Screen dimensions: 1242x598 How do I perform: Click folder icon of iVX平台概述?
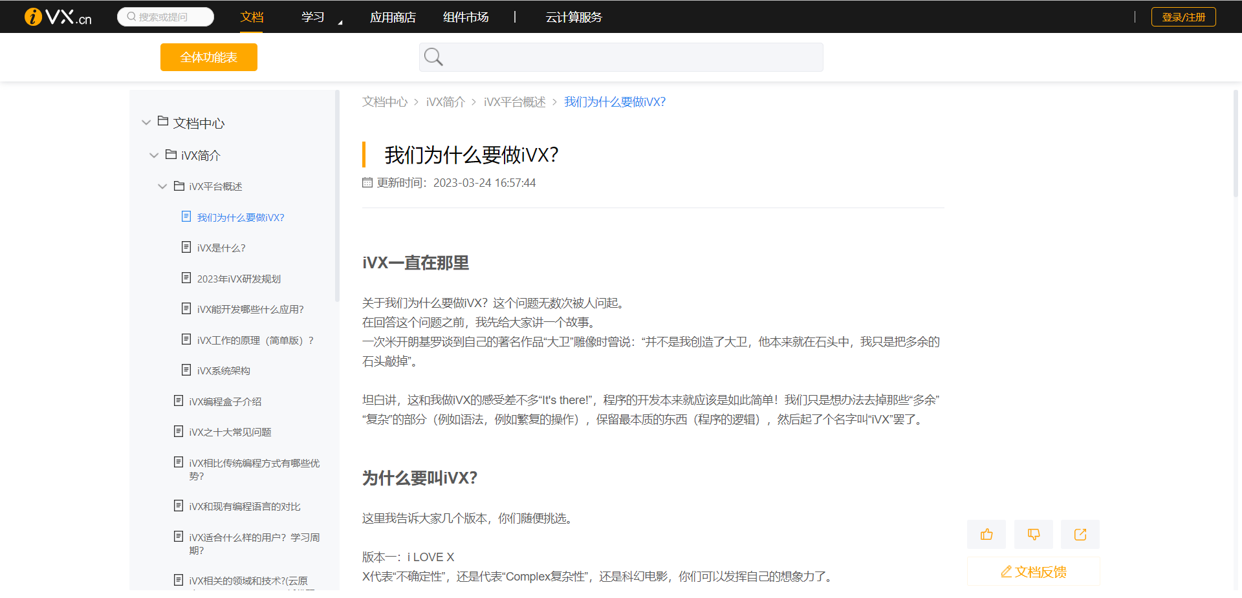tap(179, 186)
